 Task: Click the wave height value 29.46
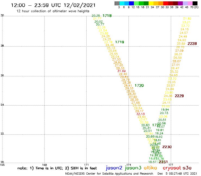click(x=123, y=74)
